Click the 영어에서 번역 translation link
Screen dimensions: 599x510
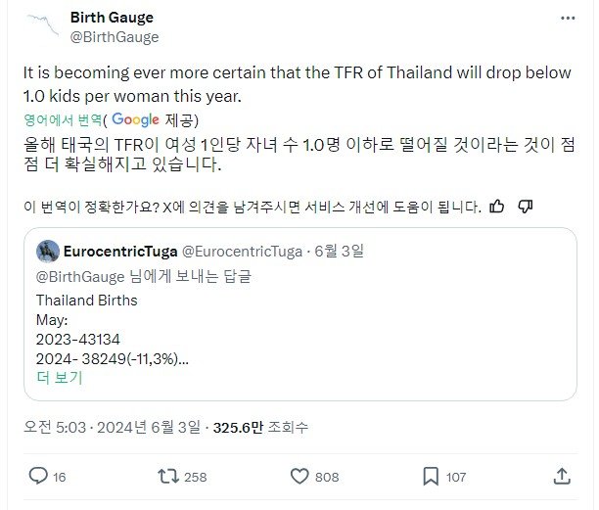(66, 119)
